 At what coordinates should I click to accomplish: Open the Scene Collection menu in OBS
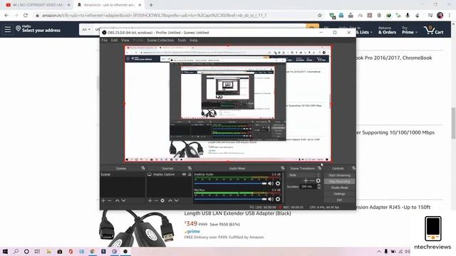[x=160, y=41]
